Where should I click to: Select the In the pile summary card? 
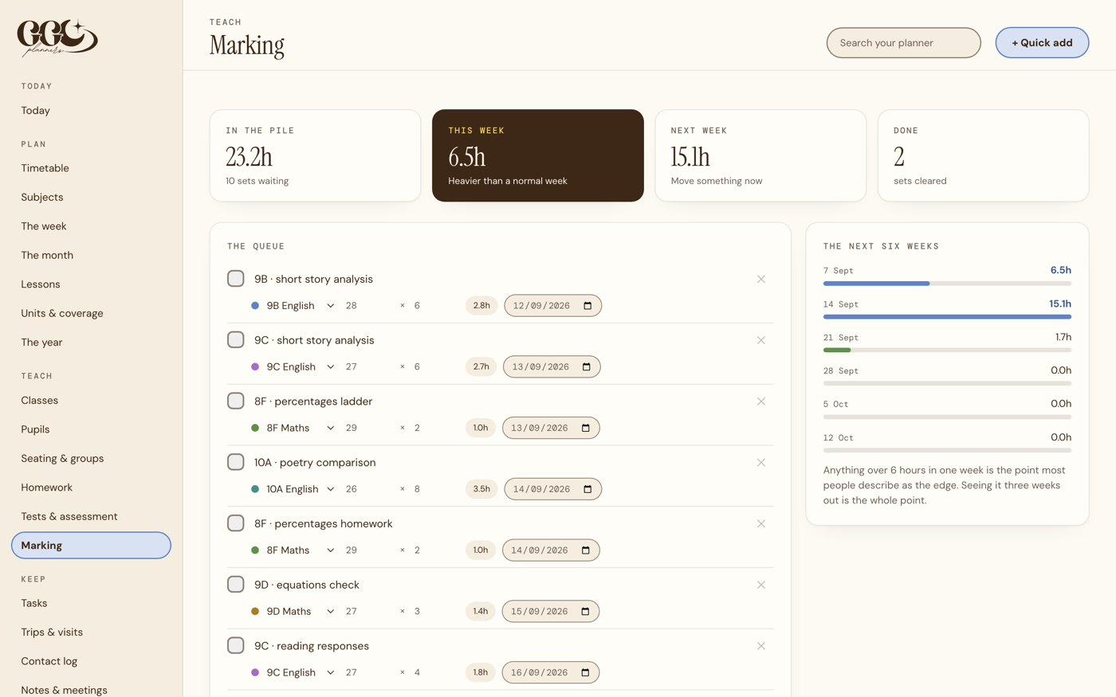(x=315, y=155)
